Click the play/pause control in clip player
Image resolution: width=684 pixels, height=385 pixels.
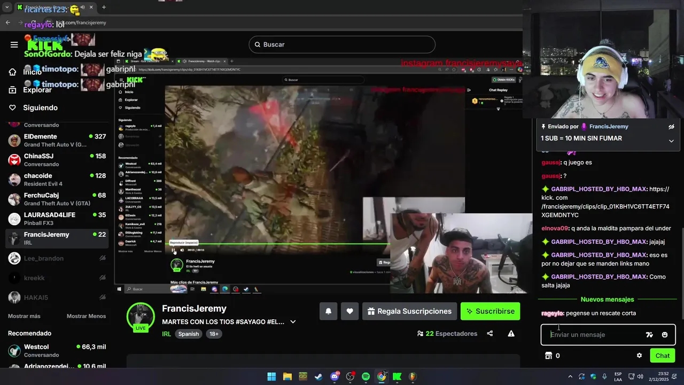(173, 250)
